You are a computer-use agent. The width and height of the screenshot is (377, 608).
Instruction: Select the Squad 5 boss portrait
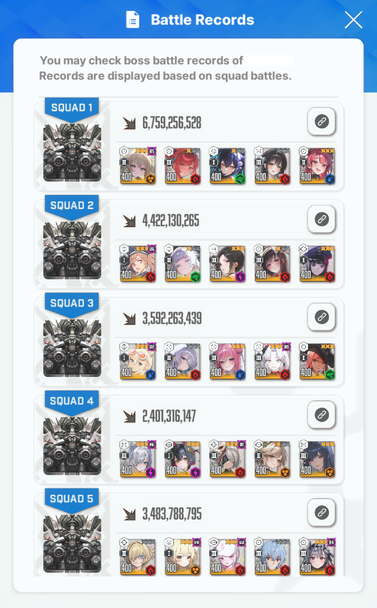pos(72,544)
